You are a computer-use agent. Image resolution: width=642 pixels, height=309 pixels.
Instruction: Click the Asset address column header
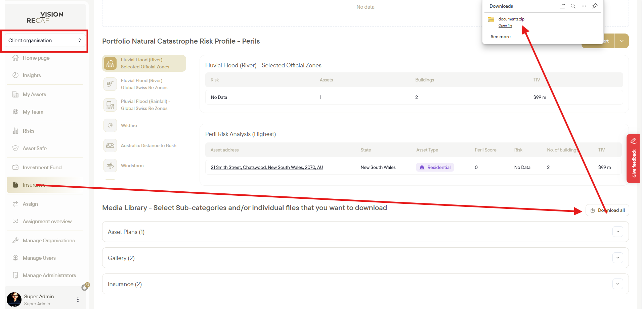(224, 150)
